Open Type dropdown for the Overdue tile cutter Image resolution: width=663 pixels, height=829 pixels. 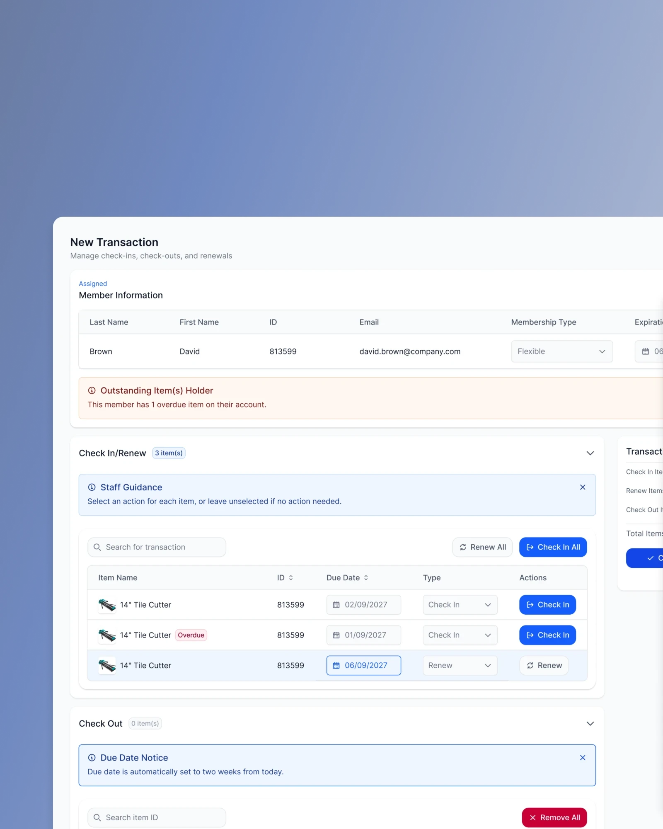click(460, 635)
